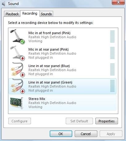Confirm with the OK button
126x141 pixels.
[x=61, y=134]
